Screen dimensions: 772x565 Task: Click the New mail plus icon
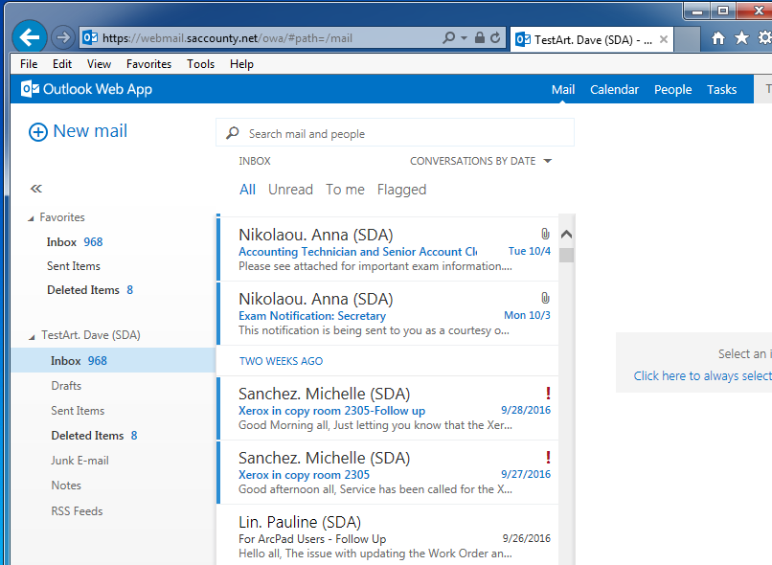click(x=38, y=132)
